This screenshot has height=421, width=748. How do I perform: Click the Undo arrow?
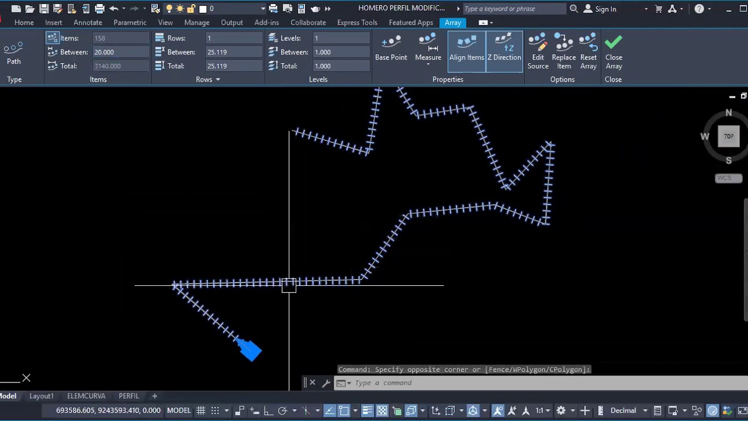pos(113,9)
